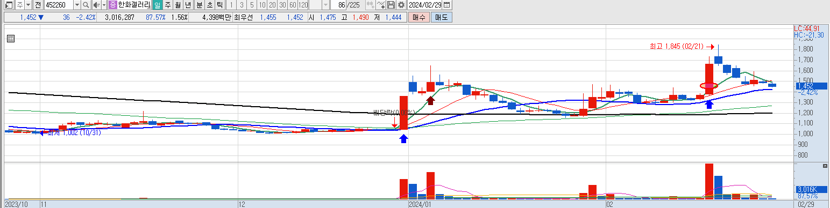Select the daily (일) chart period
This screenshot has width=830, height=208.
(157, 5)
